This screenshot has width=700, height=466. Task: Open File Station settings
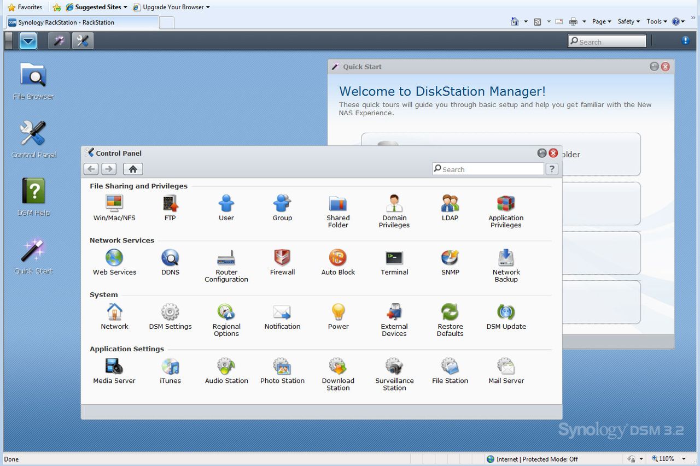450,370
